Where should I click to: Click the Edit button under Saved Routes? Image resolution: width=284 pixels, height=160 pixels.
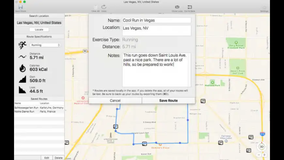pos(47,158)
